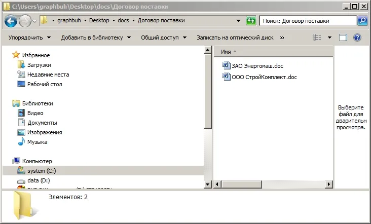
Task: Click the change view icon
Action: (317, 38)
